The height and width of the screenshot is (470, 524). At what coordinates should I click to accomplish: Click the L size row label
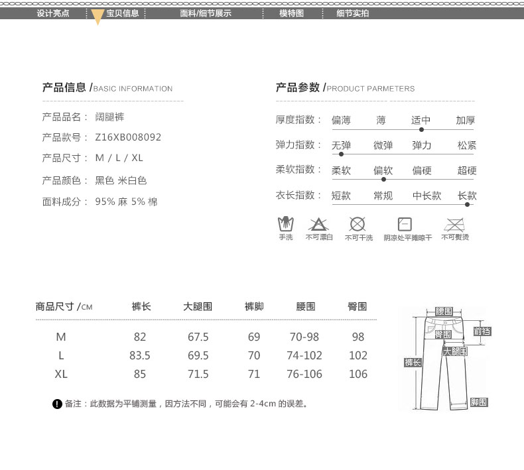coord(61,355)
